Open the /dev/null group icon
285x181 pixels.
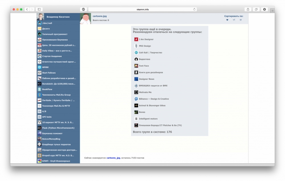pyautogui.click(x=39, y=23)
